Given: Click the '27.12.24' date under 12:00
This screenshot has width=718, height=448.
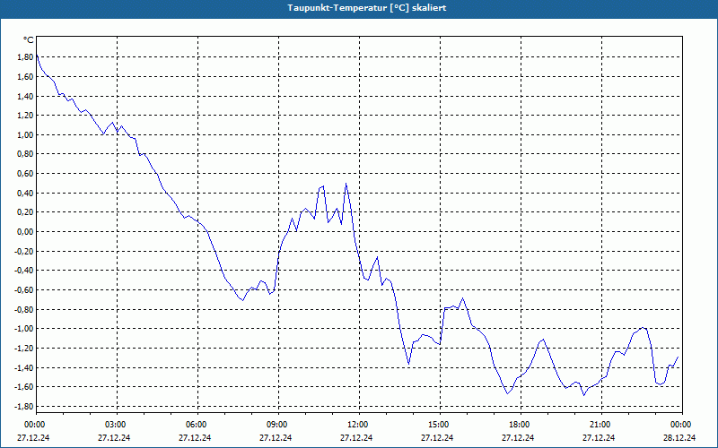Looking at the screenshot, I should pos(356,437).
